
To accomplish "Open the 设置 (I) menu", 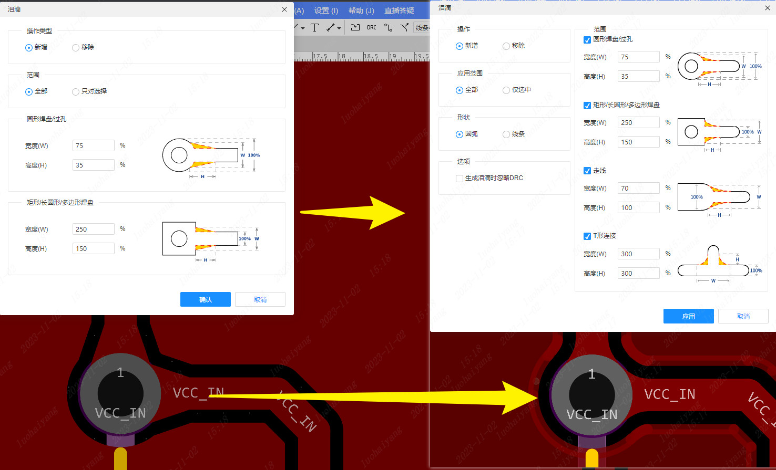I will (326, 11).
